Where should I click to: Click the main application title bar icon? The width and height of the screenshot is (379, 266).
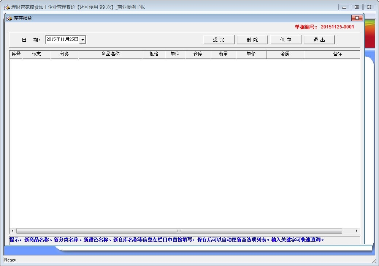[6, 7]
